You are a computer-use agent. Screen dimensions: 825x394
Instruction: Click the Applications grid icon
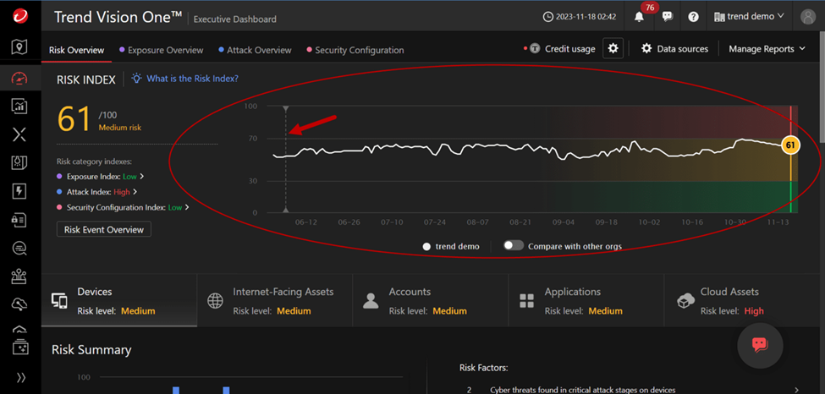point(526,301)
